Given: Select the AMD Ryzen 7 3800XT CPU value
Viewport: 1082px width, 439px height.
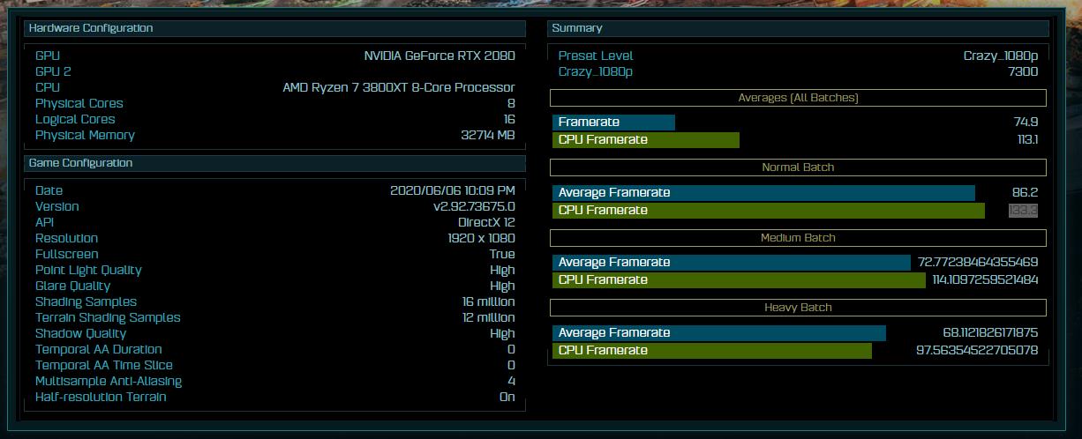Looking at the screenshot, I should pyautogui.click(x=399, y=87).
